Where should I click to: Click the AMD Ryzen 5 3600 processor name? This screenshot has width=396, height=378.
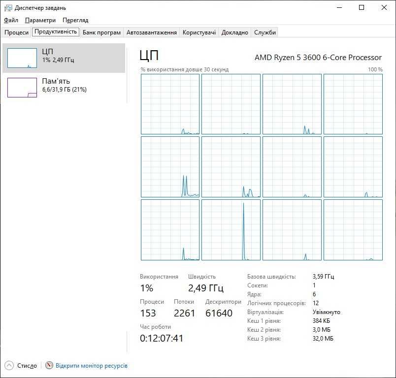click(x=318, y=58)
